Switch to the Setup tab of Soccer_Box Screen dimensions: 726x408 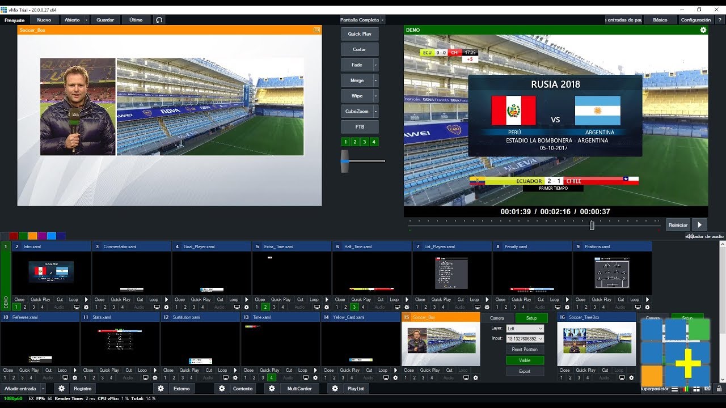[531, 318]
